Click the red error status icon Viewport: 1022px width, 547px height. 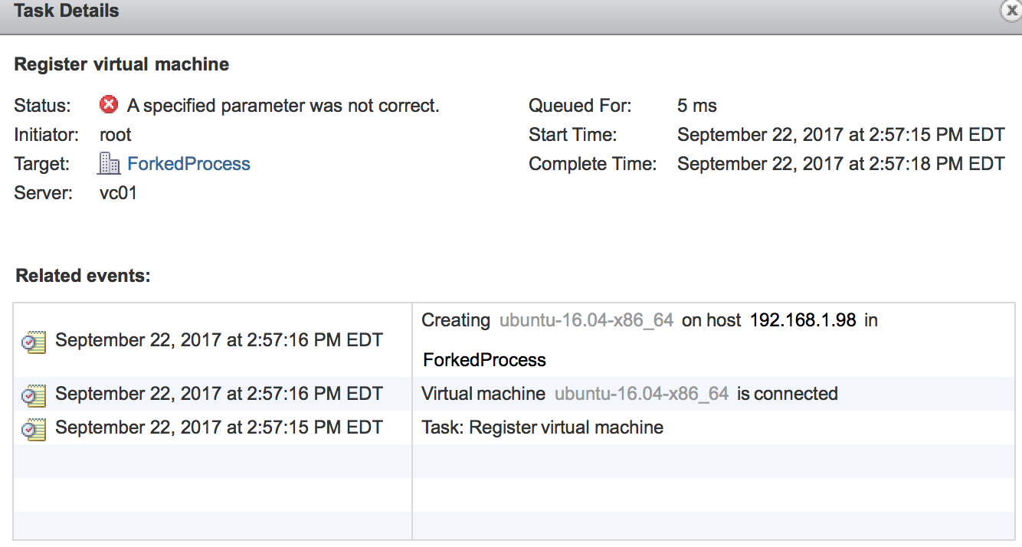109,104
